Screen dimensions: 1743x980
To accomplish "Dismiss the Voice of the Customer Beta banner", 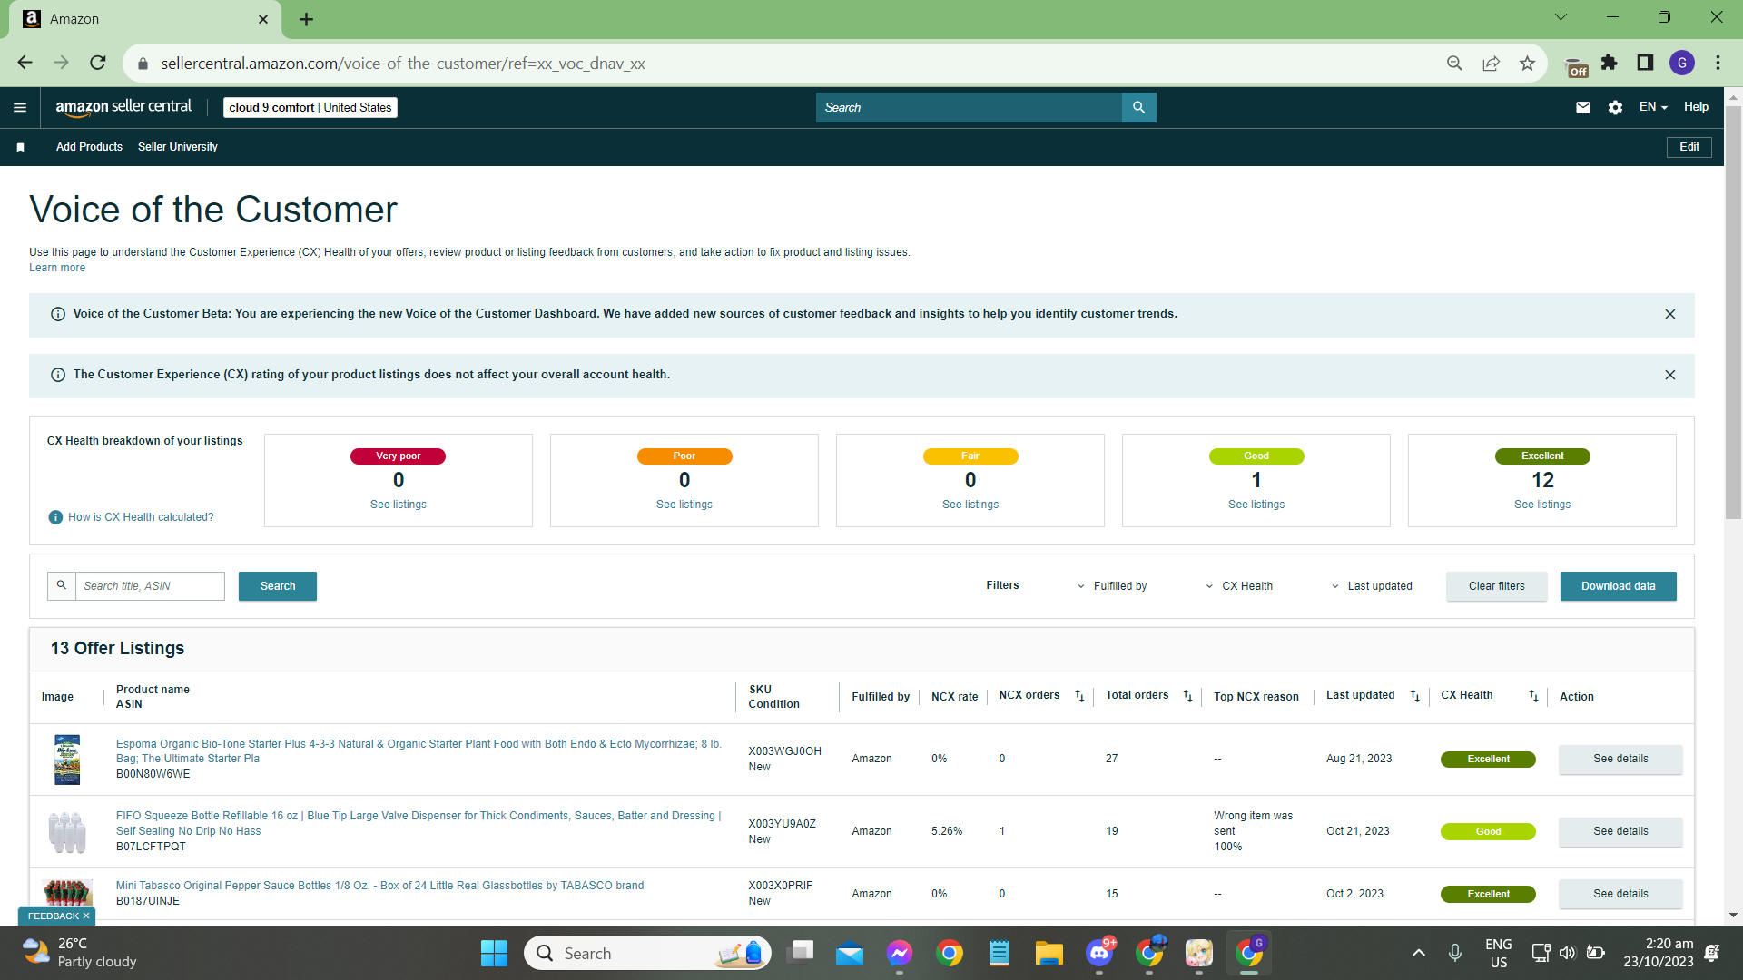I will [x=1670, y=314].
